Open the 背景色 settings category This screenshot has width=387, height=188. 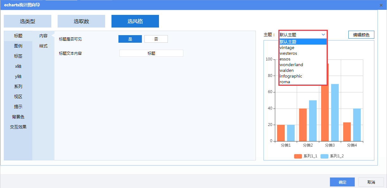[x=18, y=117]
